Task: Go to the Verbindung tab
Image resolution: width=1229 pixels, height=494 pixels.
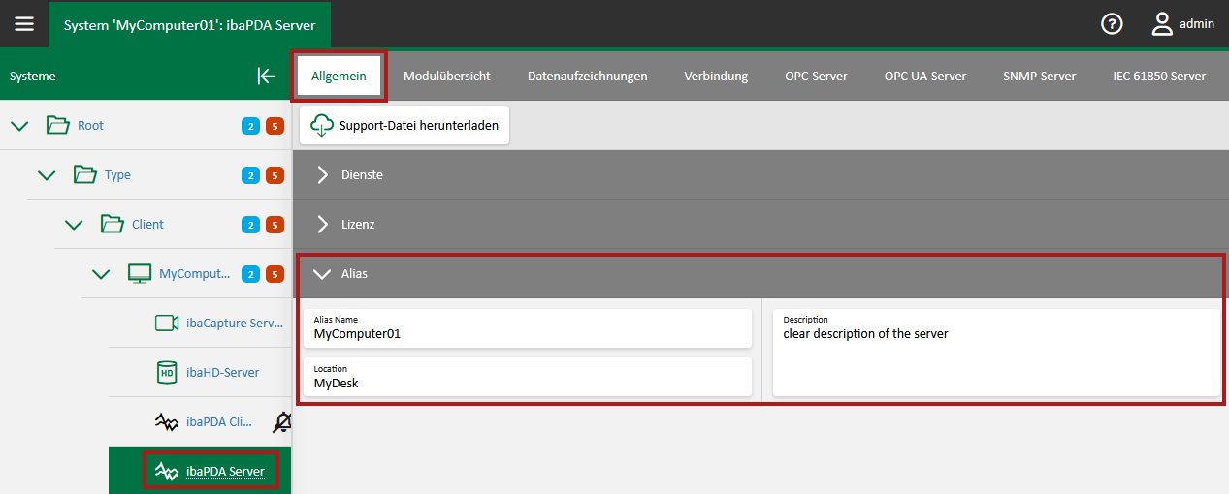Action: pos(716,76)
